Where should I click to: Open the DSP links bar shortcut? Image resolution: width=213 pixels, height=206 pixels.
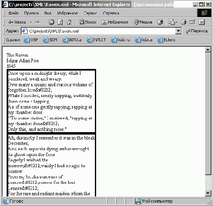[31, 40]
